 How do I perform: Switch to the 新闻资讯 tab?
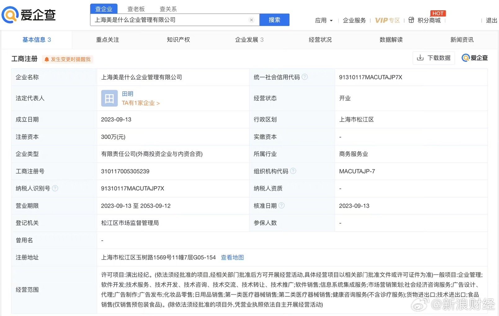coord(462,40)
